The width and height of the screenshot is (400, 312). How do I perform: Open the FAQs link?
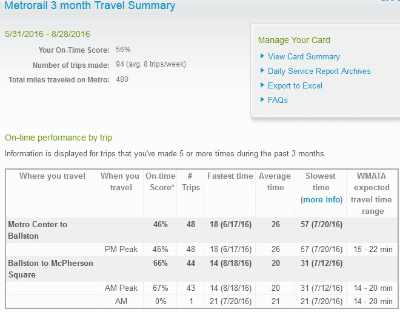[278, 100]
